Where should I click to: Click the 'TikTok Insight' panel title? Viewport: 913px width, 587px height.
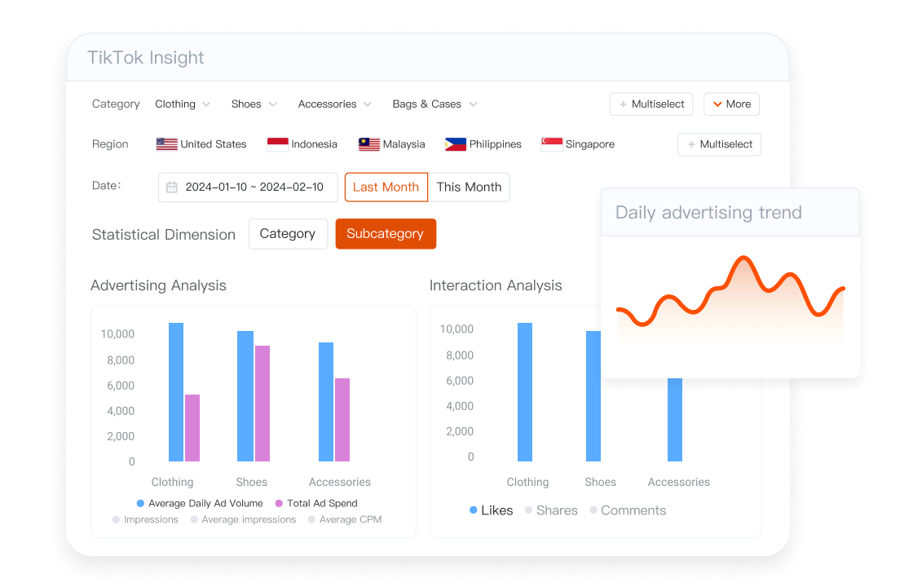[x=146, y=58]
